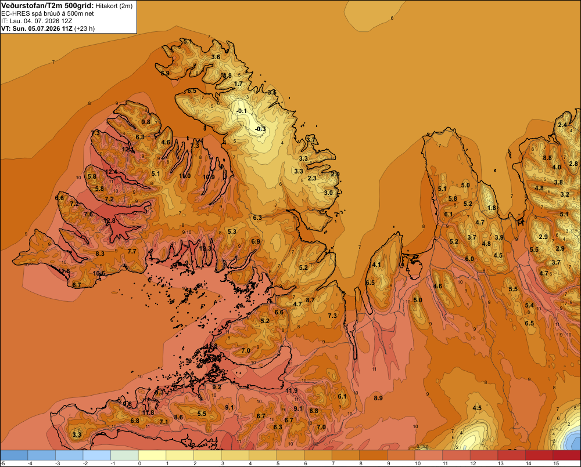Click the "12.8" temperature value
The height and width of the screenshot is (467, 581).
109,220
